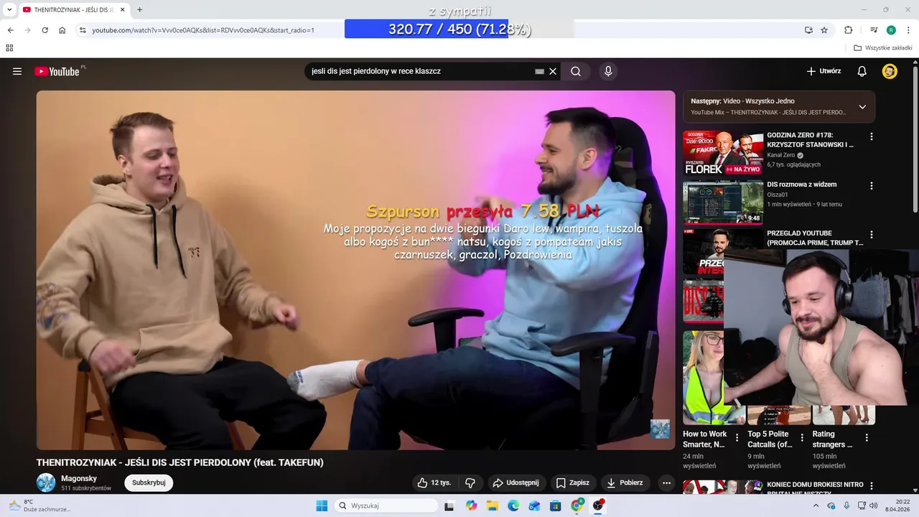Open File Explorer from the taskbar
The width and height of the screenshot is (919, 517).
(493, 506)
